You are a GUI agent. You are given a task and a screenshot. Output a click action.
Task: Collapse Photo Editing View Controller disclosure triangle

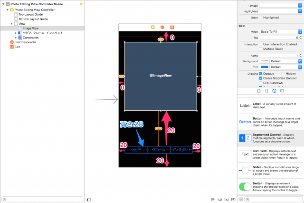pyautogui.click(x=8, y=10)
